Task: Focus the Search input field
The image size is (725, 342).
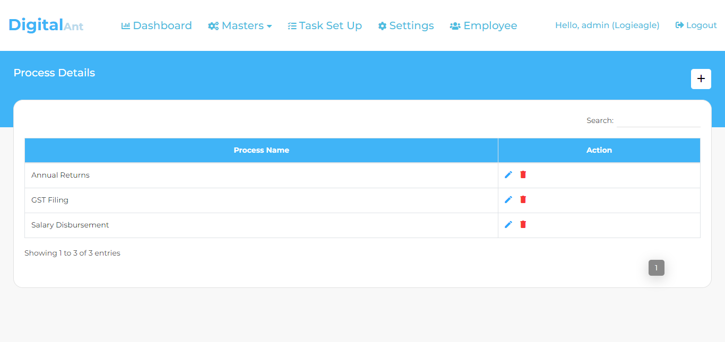Action: tap(658, 121)
